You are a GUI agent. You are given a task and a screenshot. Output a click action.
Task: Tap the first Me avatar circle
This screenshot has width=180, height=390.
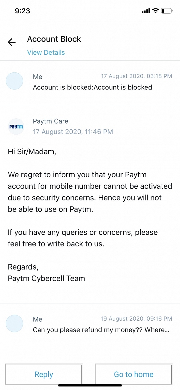[x=15, y=81]
